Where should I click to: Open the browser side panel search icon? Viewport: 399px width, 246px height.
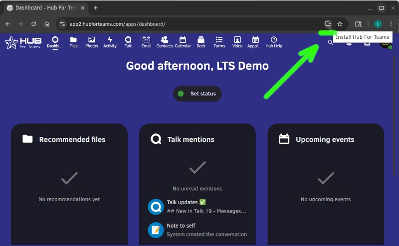pos(358,24)
